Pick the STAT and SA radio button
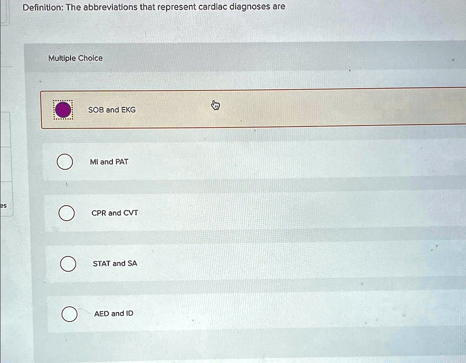The image size is (466, 363). point(68,263)
